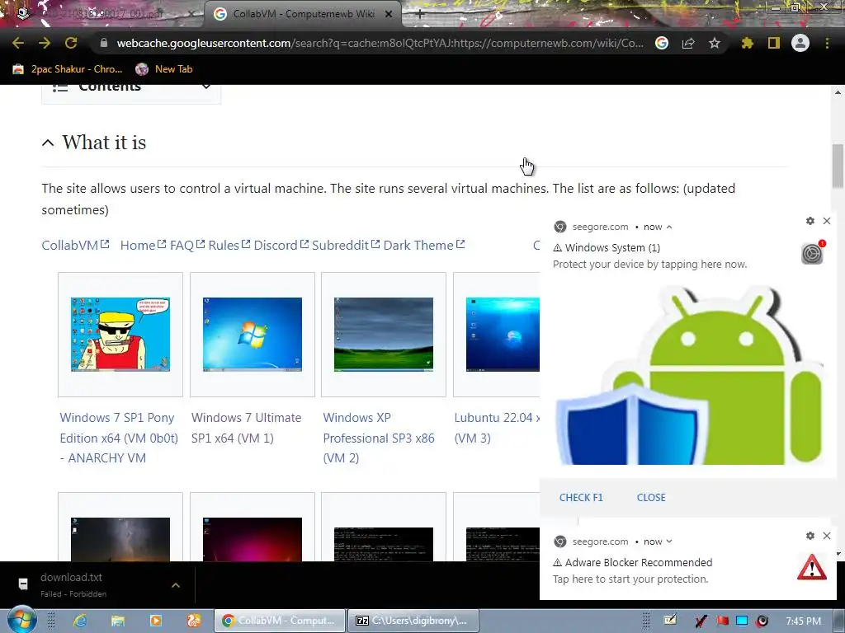
Task: Open the FAQ link
Action: 187,246
